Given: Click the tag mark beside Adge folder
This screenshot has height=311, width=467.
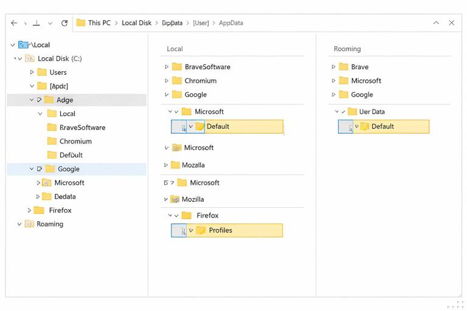Looking at the screenshot, I should pos(40,100).
